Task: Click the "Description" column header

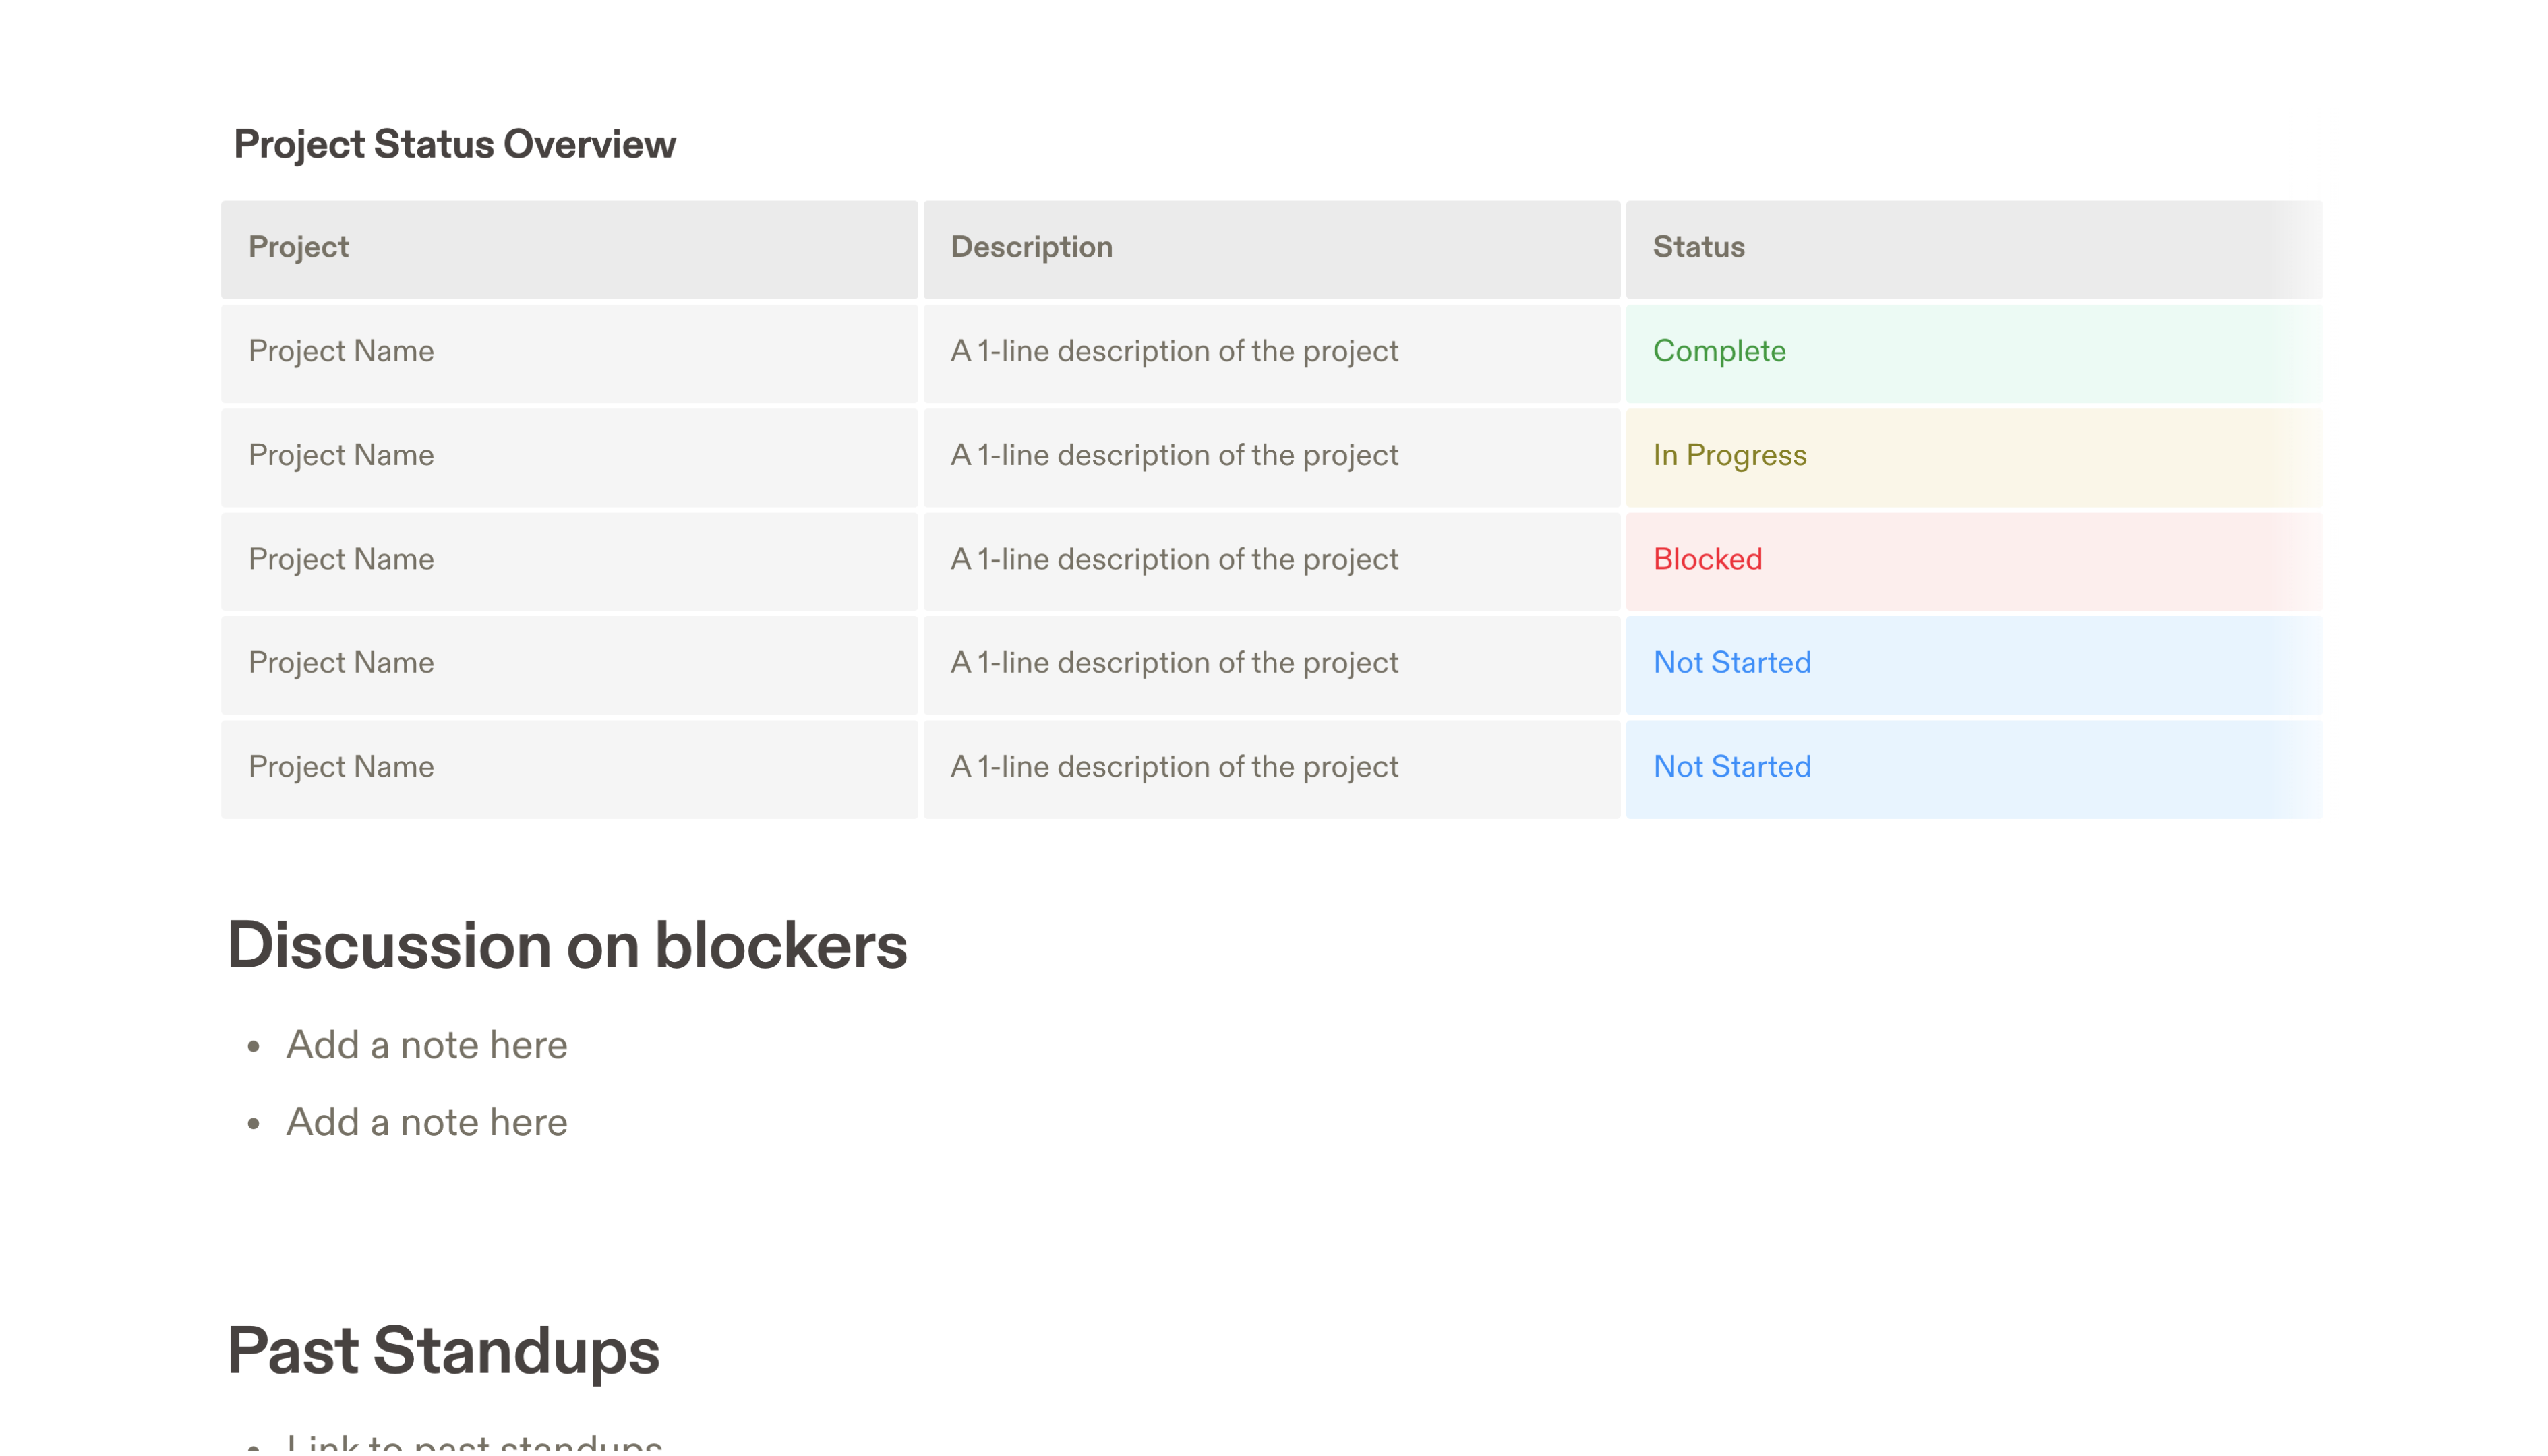Action: pos(1031,247)
